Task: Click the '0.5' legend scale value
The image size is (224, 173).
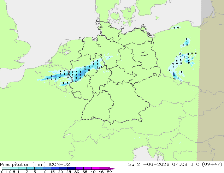Action: click(12, 172)
